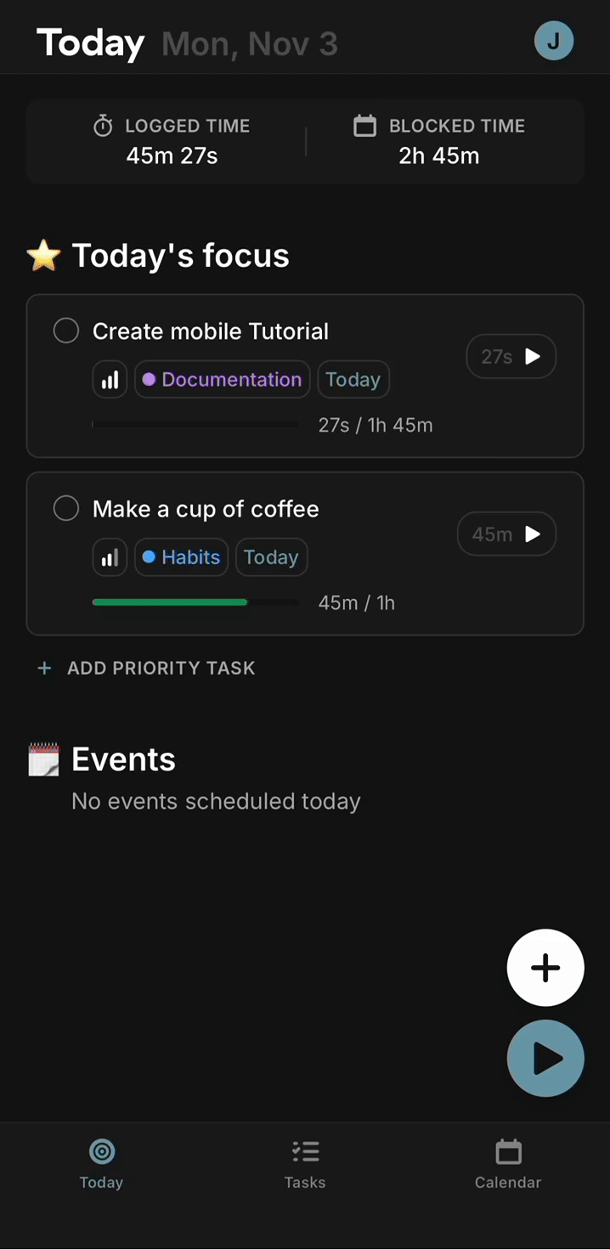Click the green progress bar for the coffee task
The width and height of the screenshot is (610, 1249).
[170, 602]
